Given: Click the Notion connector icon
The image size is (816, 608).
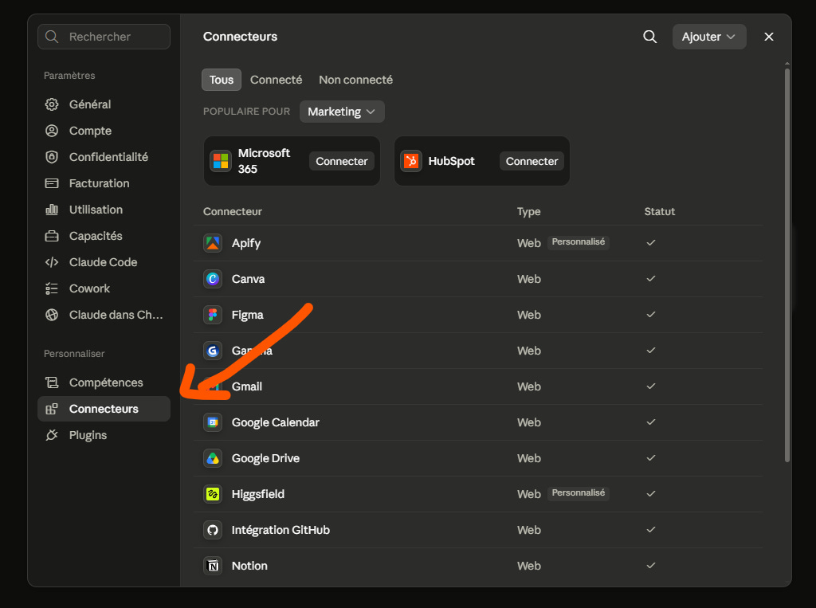Looking at the screenshot, I should [x=213, y=566].
